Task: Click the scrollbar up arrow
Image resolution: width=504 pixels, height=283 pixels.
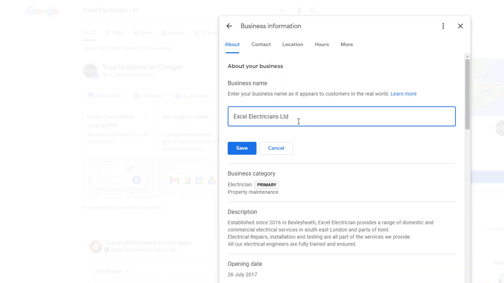Action: 467,56
